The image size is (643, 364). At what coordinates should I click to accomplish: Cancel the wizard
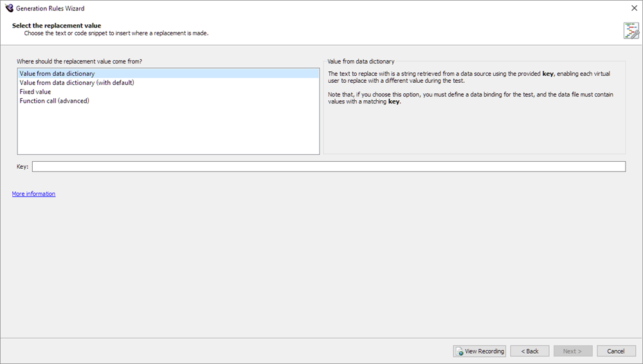615,351
